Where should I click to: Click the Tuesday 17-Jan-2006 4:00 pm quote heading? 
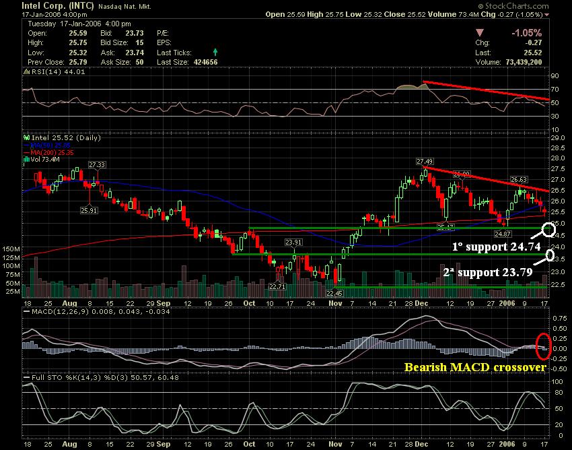click(79, 24)
